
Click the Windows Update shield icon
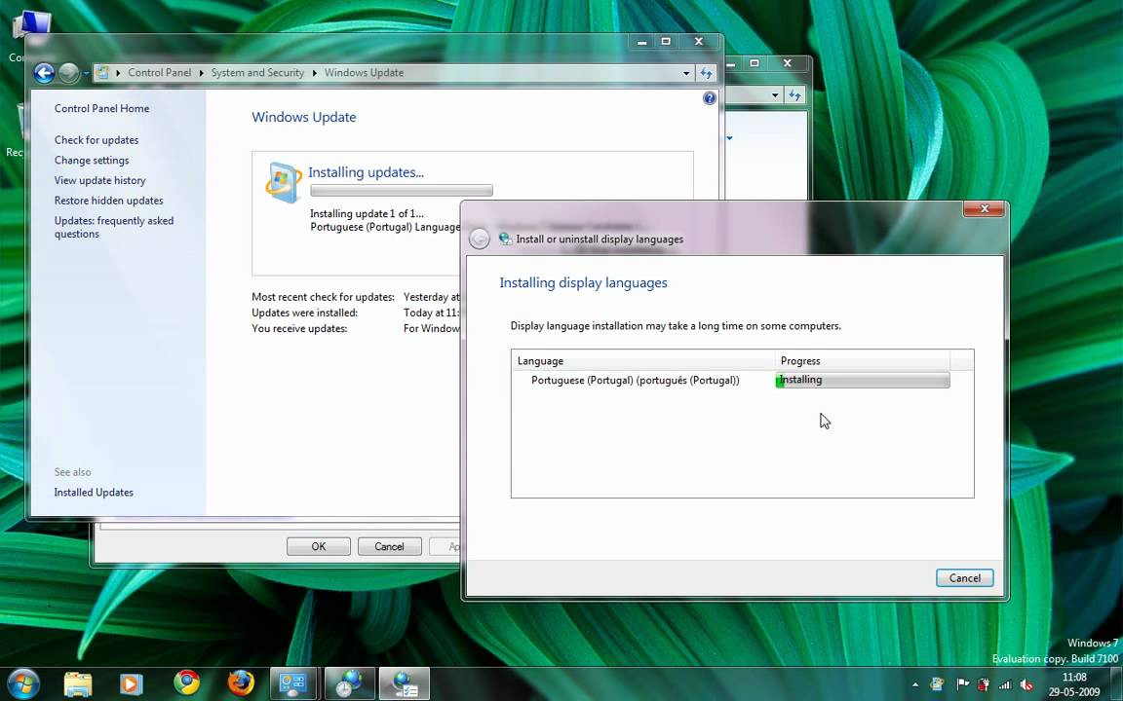click(283, 182)
